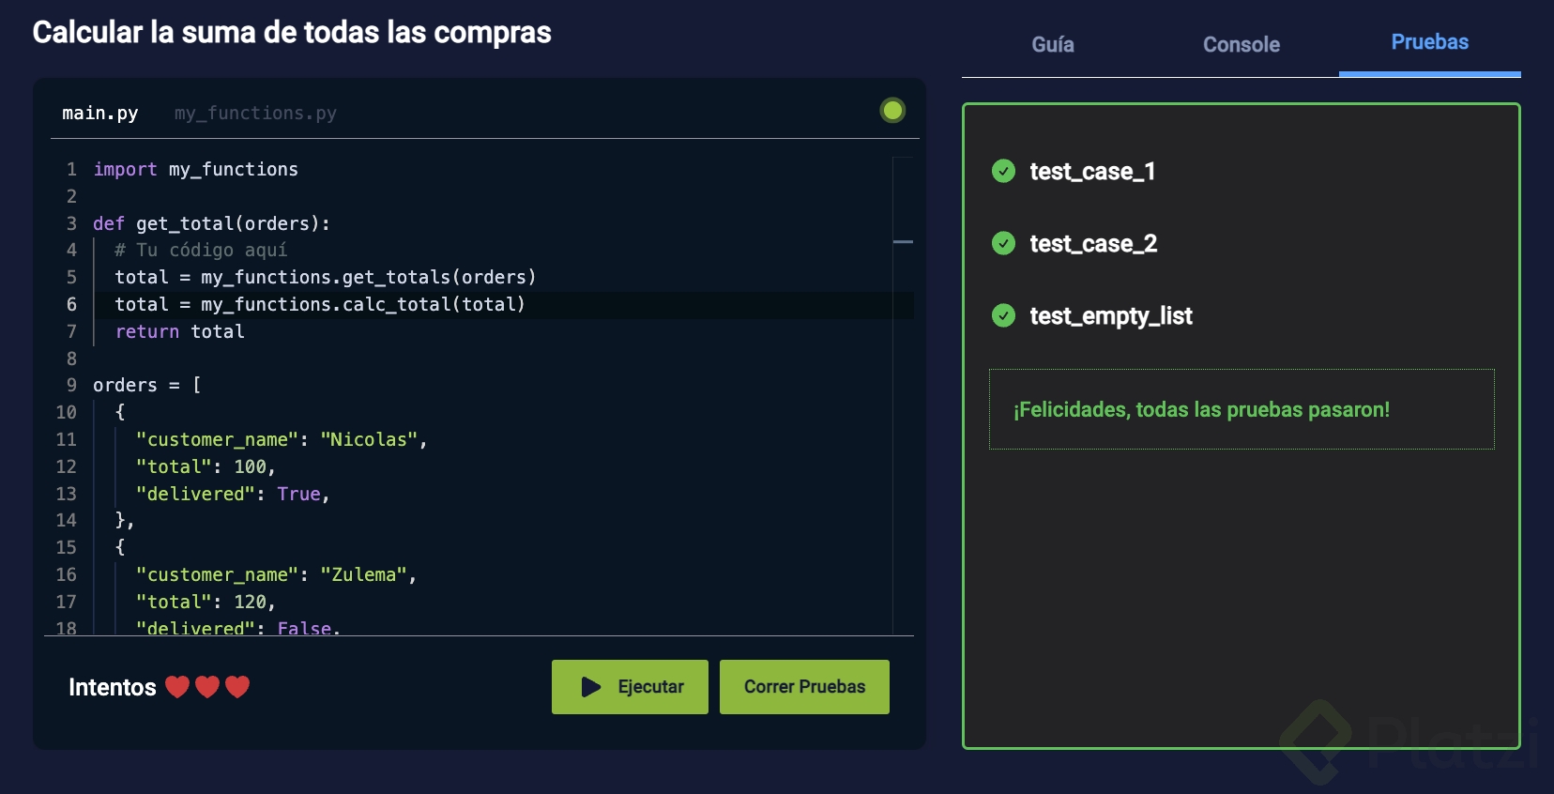1554x794 pixels.
Task: Click the editor minimap scroll marker
Action: [x=903, y=242]
